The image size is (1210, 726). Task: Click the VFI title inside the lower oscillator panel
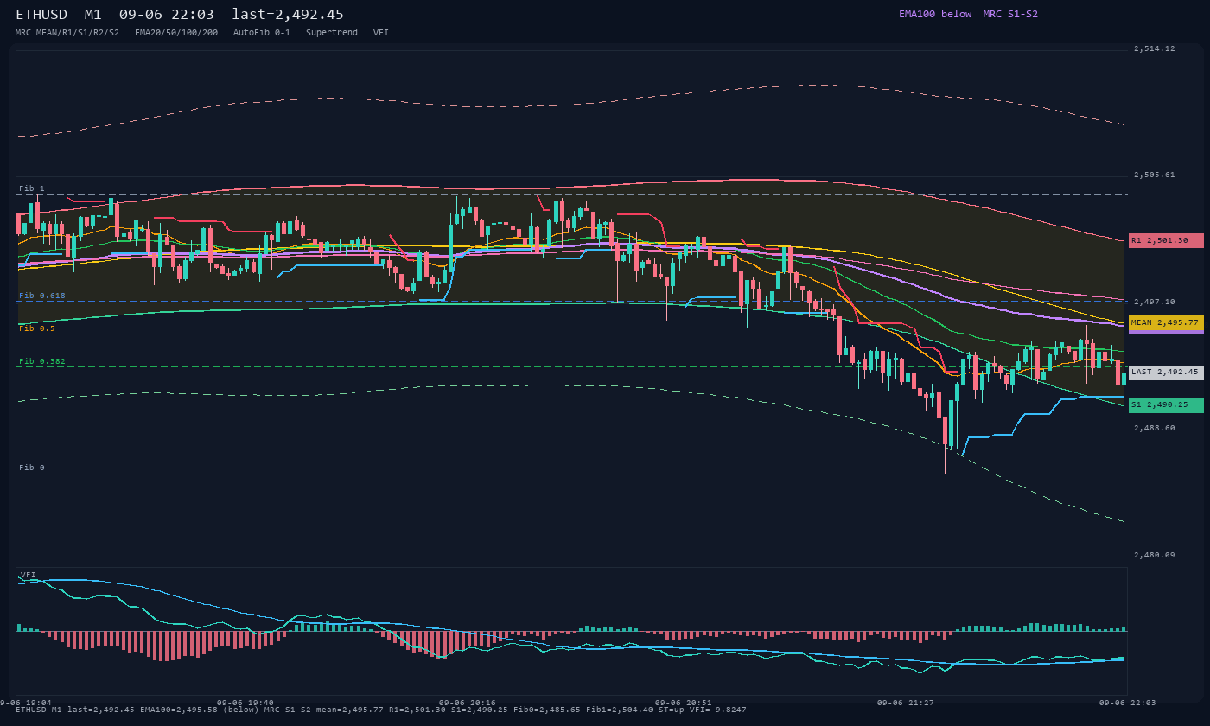[x=29, y=575]
